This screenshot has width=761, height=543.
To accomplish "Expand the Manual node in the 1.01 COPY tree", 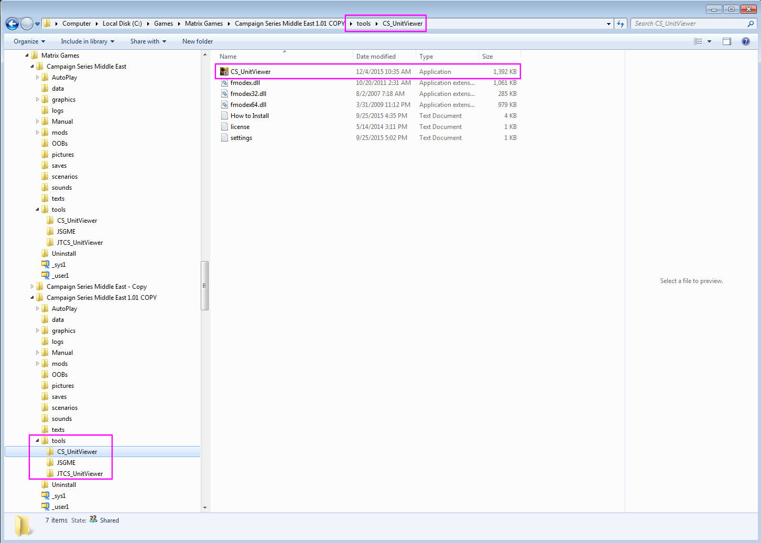I will 37,353.
